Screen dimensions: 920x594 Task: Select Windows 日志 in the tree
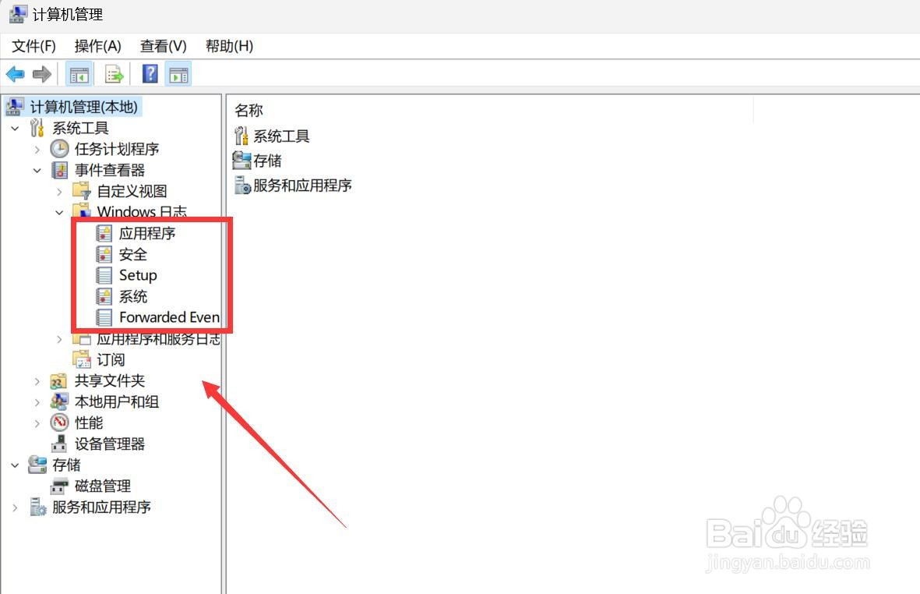point(142,211)
